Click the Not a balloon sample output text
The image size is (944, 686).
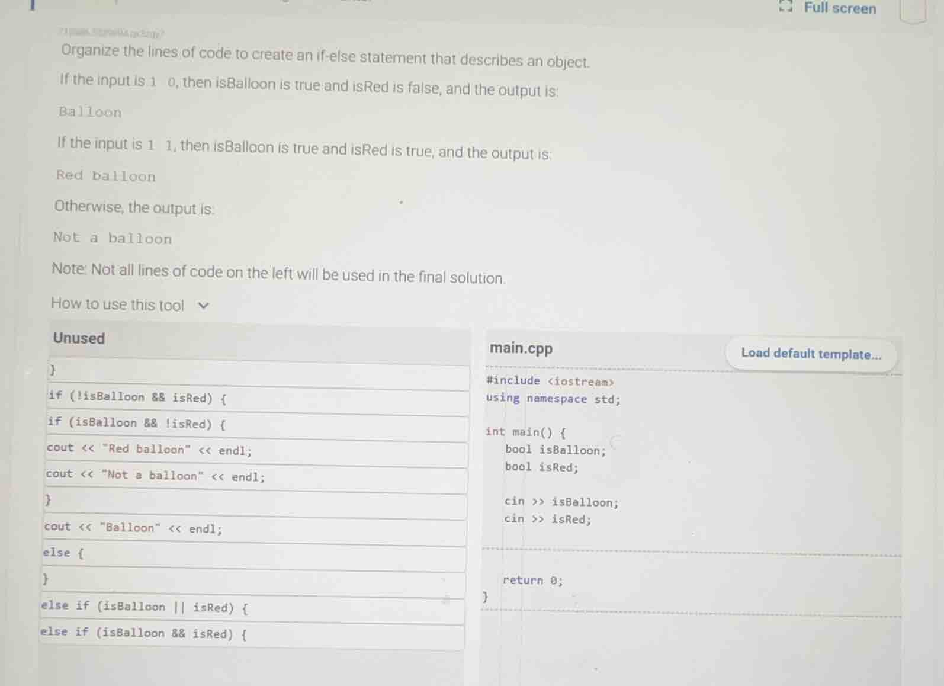tap(113, 239)
